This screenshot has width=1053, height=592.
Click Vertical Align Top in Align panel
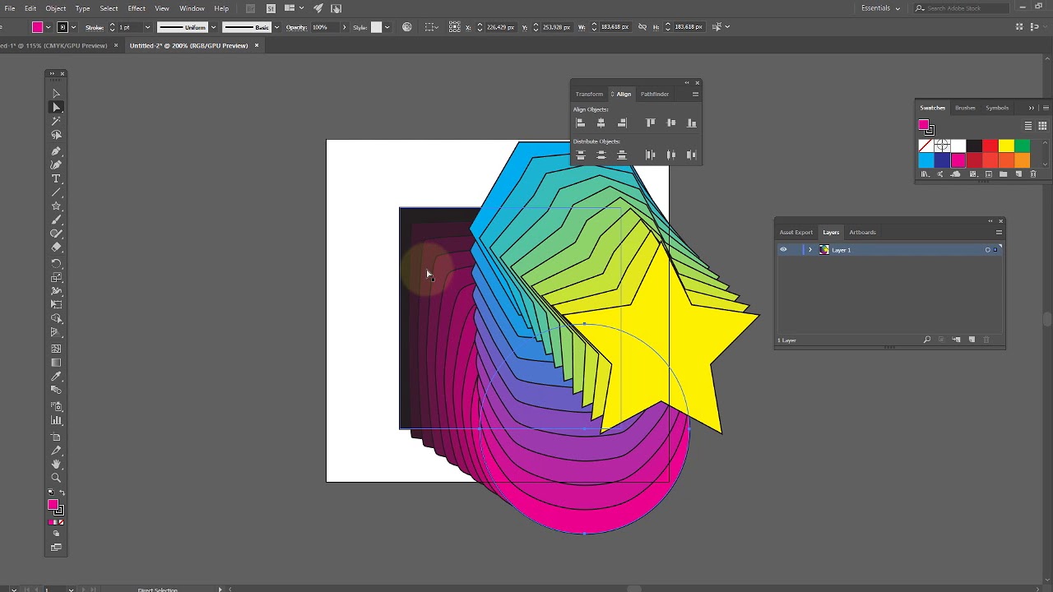(x=651, y=123)
